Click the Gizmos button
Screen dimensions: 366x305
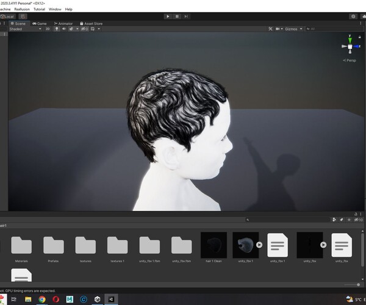point(291,29)
